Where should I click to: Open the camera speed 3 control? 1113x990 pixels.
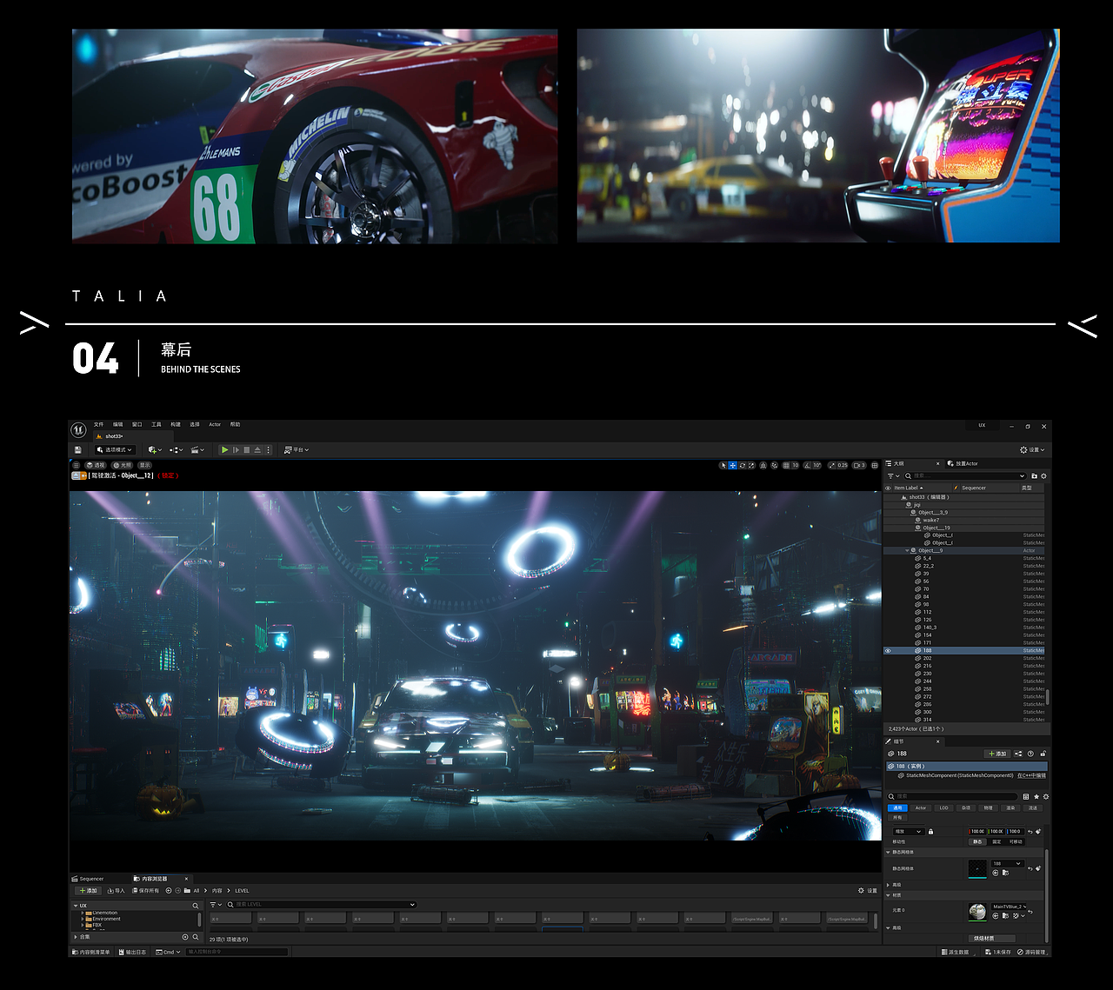[859, 465]
